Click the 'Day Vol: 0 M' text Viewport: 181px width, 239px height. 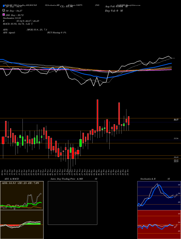114,11
